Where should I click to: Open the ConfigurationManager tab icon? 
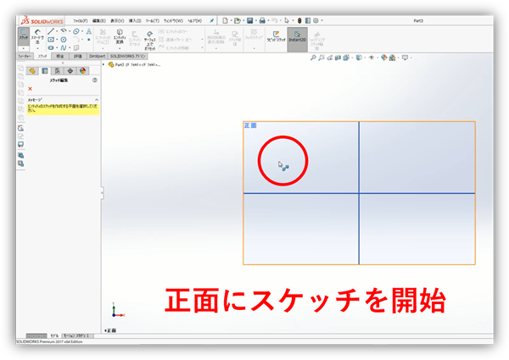(58, 71)
